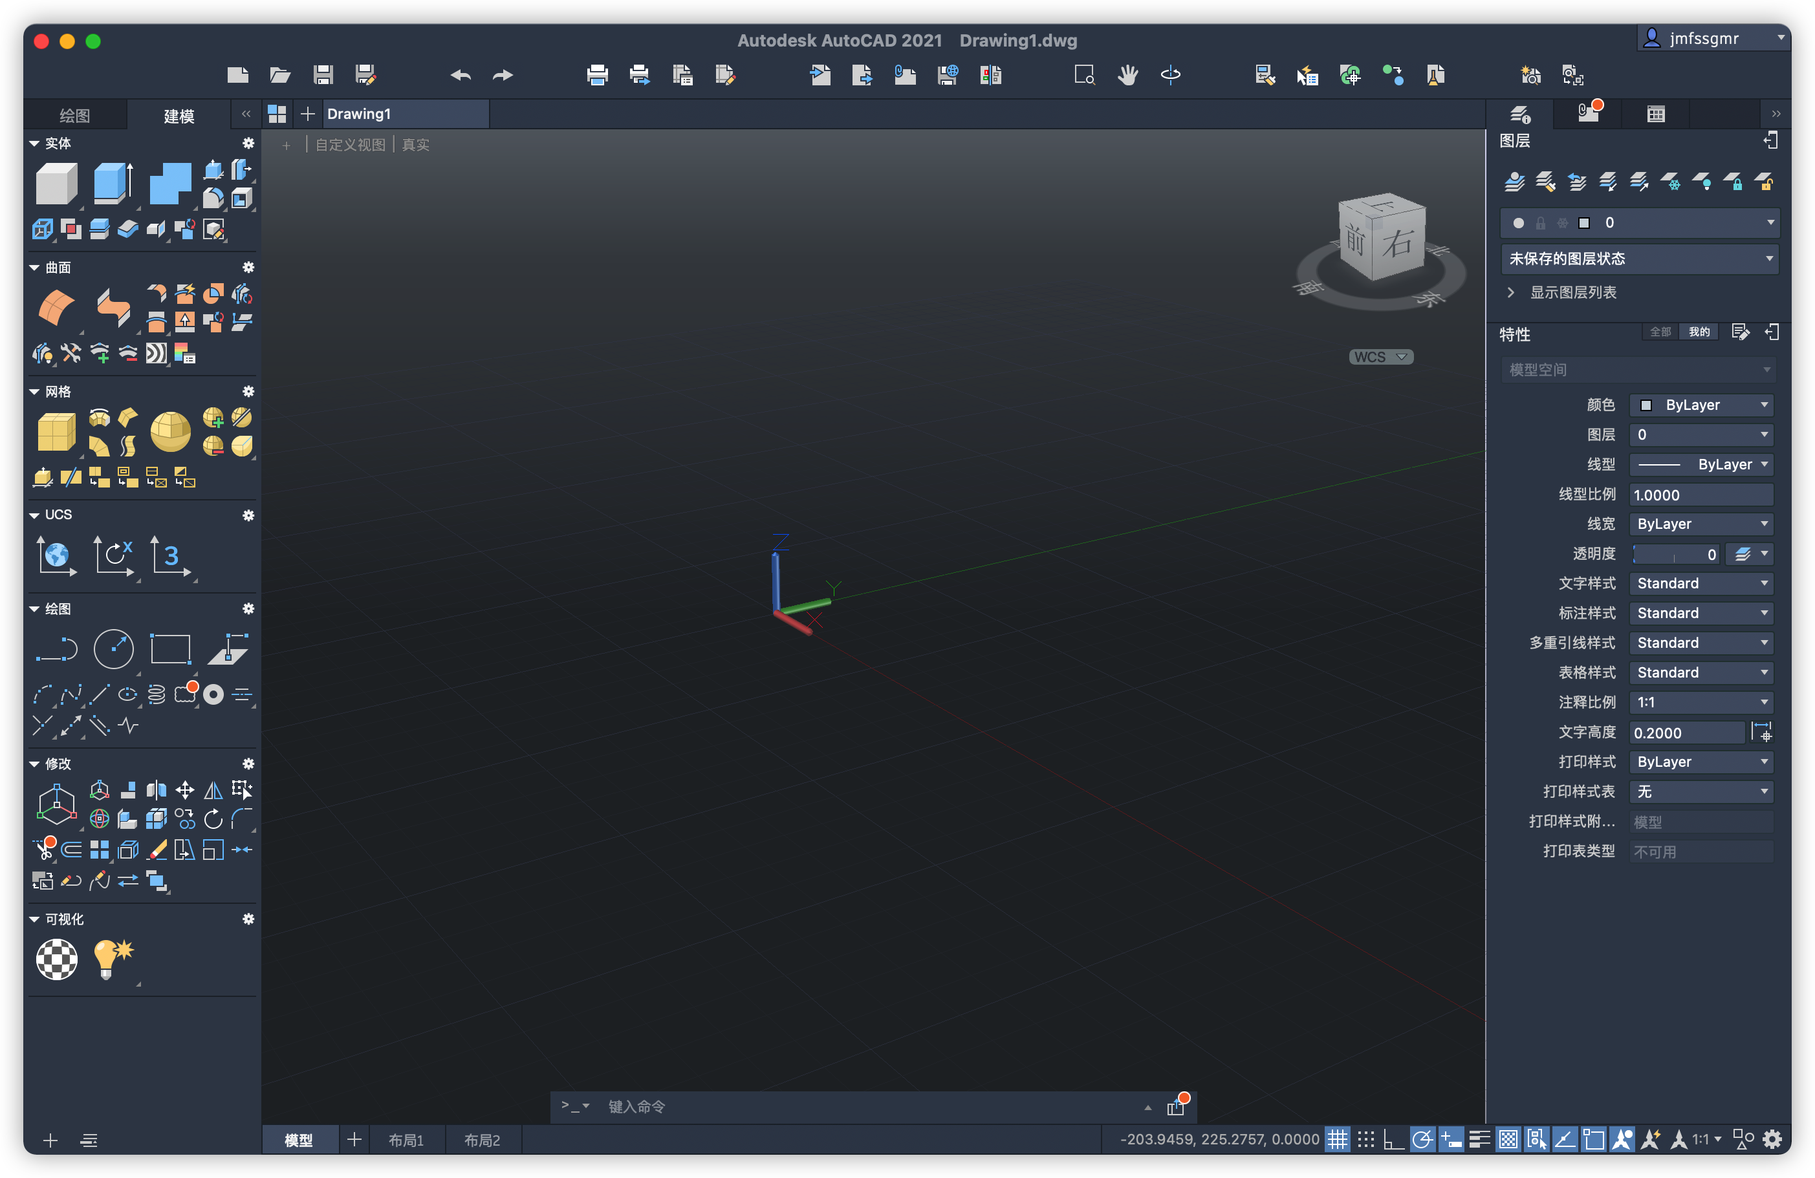Switch to the 布局1 layout tab
The height and width of the screenshot is (1178, 1815).
(x=406, y=1140)
